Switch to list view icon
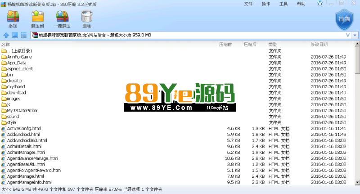 [24, 35]
